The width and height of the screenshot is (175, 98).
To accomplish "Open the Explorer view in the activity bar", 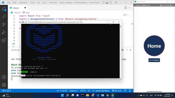I will tap(4, 9).
